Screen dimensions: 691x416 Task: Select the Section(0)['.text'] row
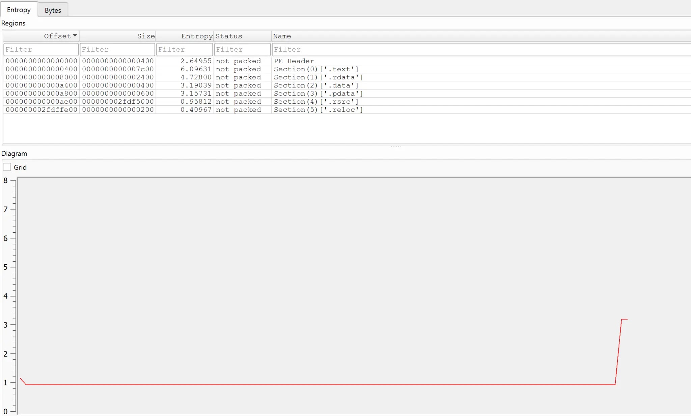coord(347,69)
